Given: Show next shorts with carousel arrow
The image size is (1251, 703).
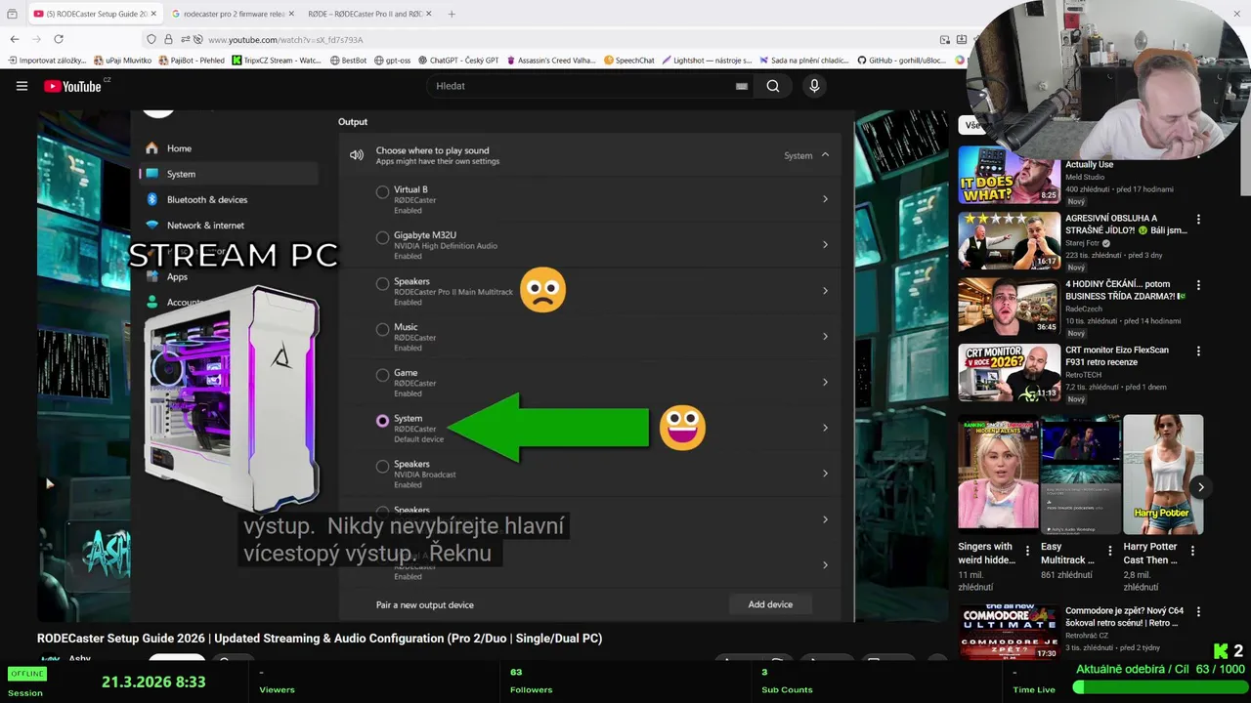Looking at the screenshot, I should click(1200, 487).
